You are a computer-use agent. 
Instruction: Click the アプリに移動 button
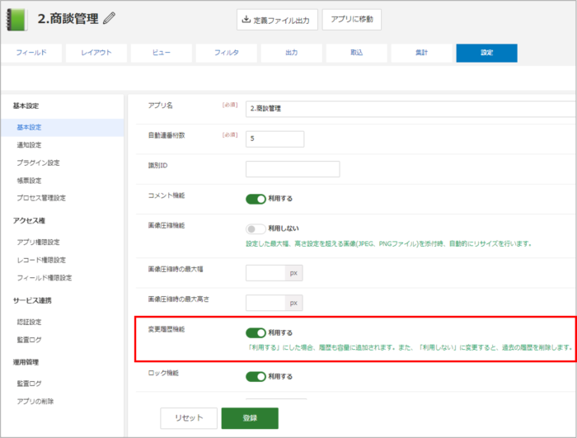coord(352,20)
